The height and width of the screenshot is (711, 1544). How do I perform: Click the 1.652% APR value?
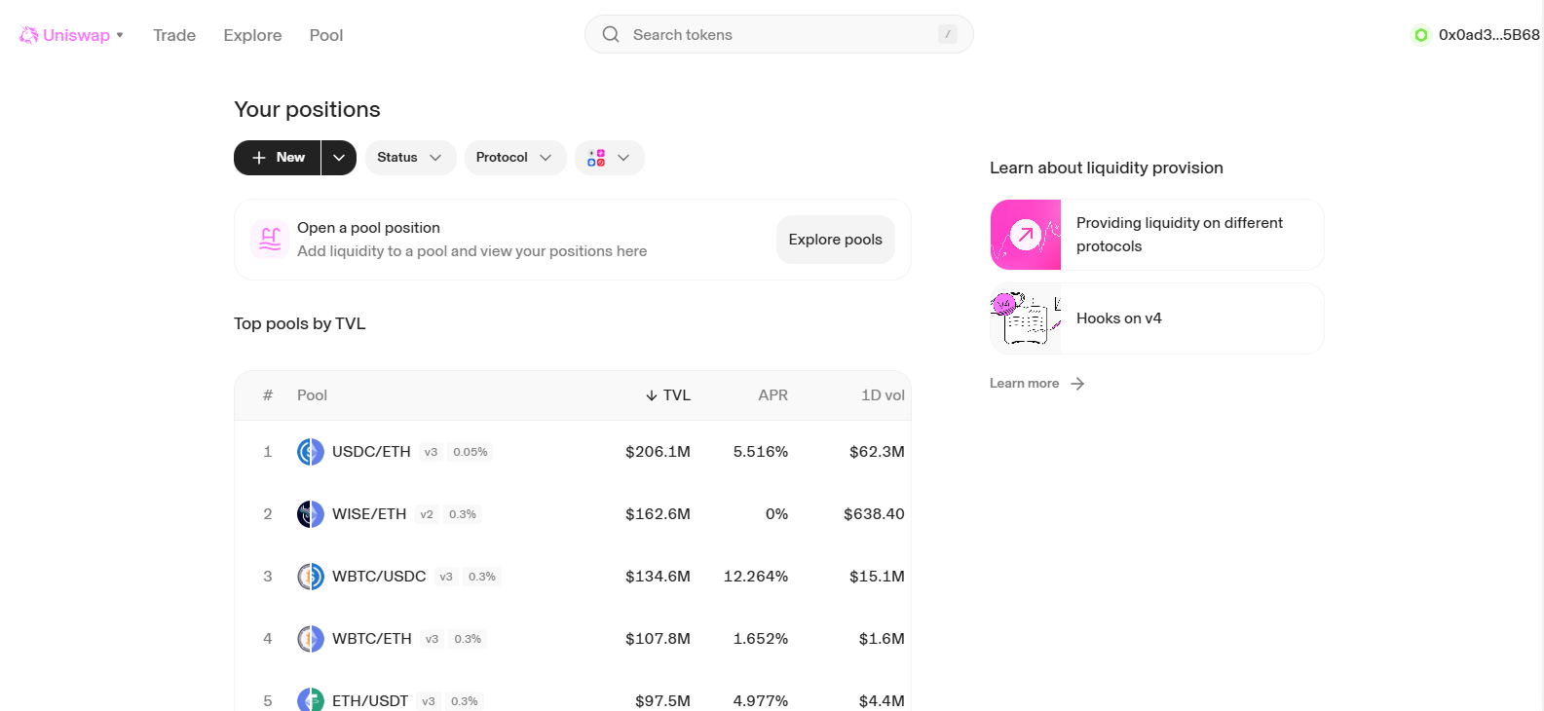pyautogui.click(x=761, y=639)
